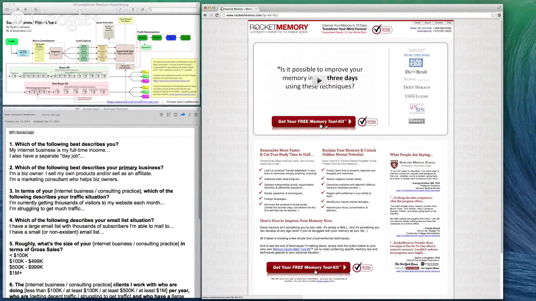Go forward in the Chrome browser
The image size is (536, 301).
coord(211,15)
